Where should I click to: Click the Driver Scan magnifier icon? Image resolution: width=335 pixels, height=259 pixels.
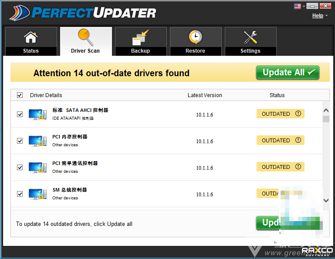pyautogui.click(x=85, y=37)
